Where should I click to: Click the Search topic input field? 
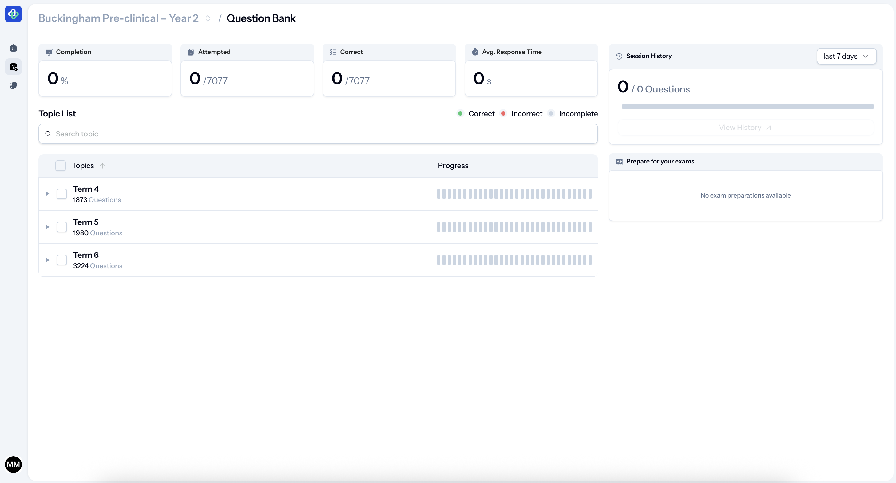click(318, 134)
